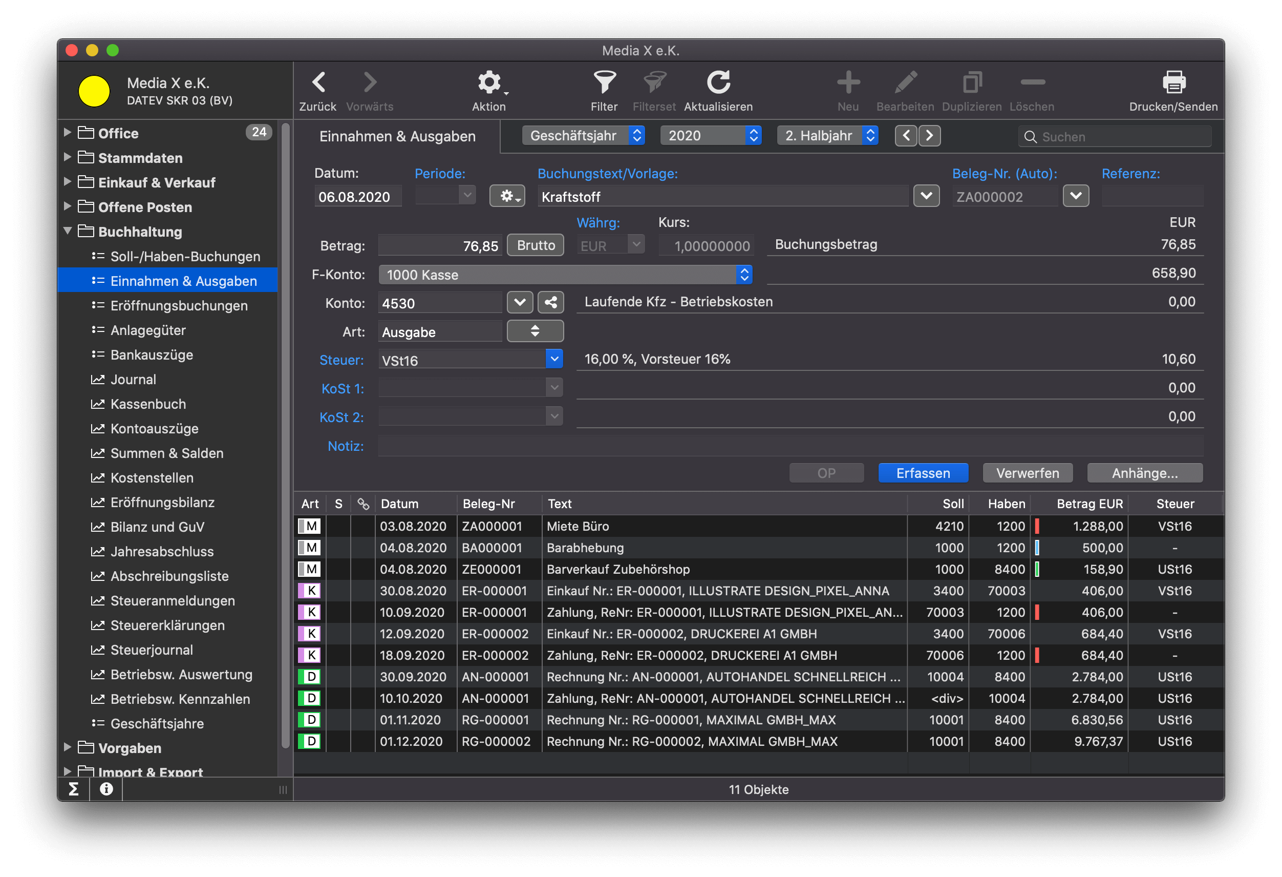Click the Datum field 06.08.2020
The image size is (1282, 877).
pyautogui.click(x=357, y=197)
